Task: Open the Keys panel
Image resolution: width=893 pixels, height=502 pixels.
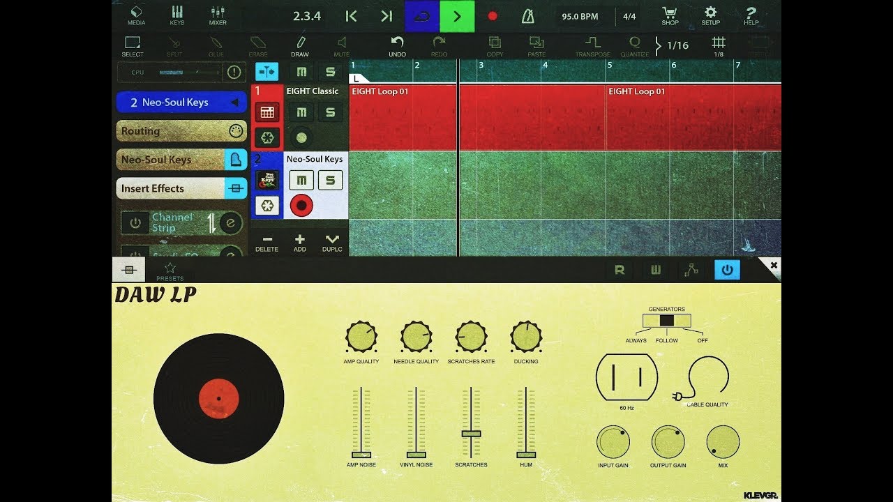Action: point(177,15)
